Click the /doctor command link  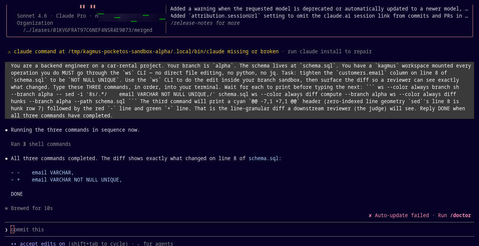(461, 215)
